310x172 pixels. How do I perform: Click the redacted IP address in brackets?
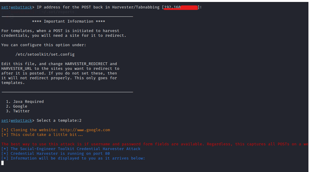pos(181,7)
